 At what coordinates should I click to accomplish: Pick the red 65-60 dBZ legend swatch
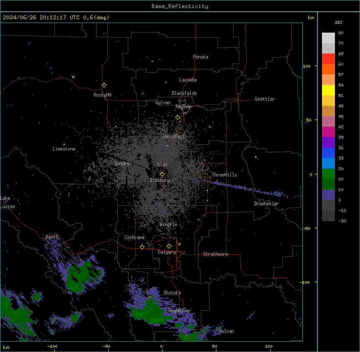point(328,59)
